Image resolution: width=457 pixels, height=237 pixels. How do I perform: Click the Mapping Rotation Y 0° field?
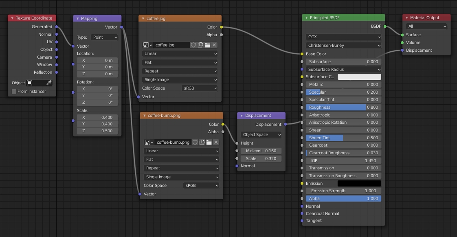point(97,95)
